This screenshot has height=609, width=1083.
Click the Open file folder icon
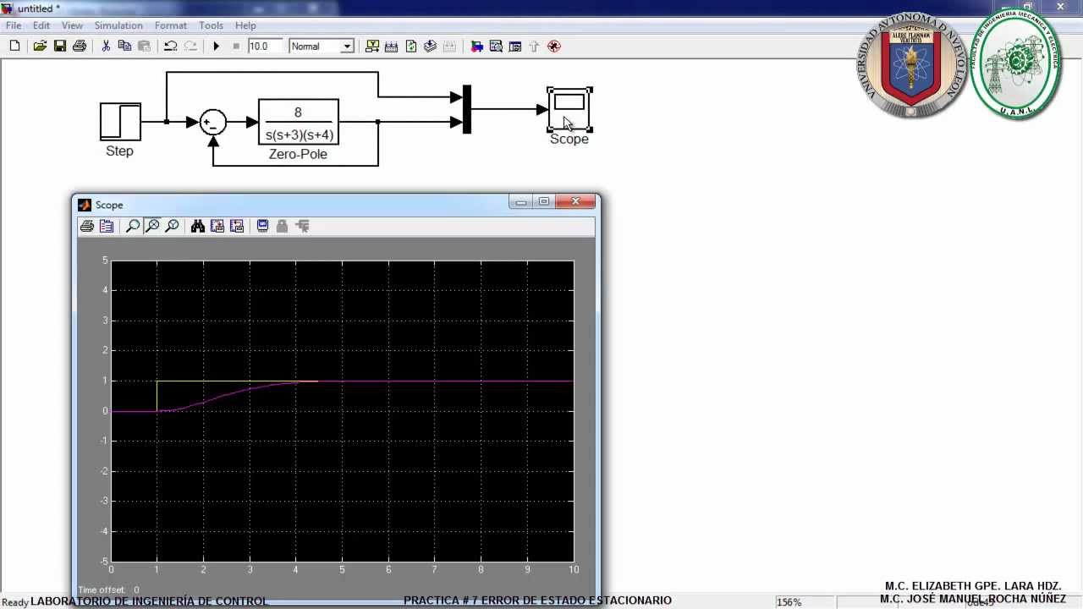[40, 47]
